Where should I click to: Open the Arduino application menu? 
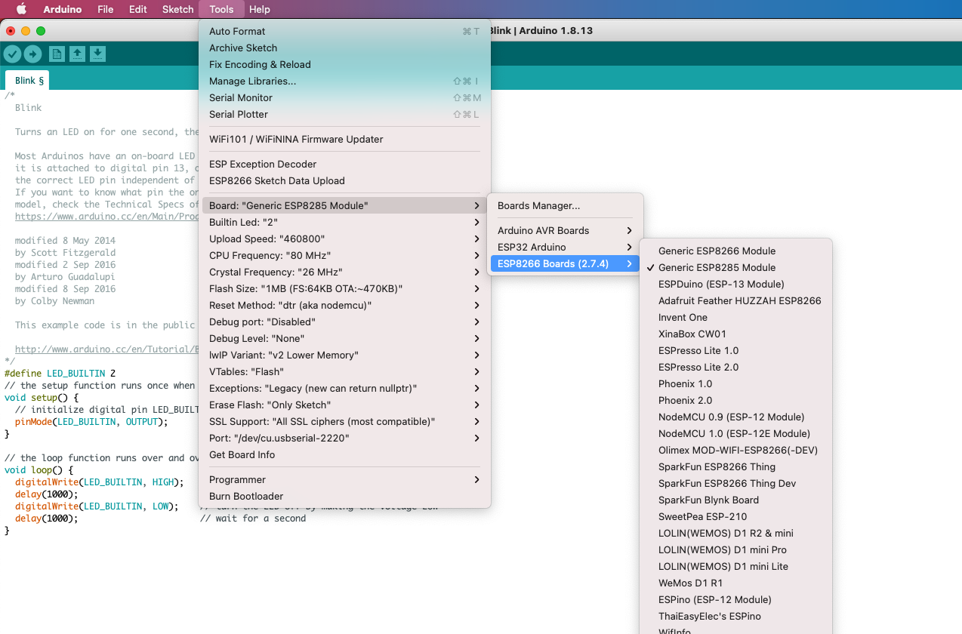63,9
